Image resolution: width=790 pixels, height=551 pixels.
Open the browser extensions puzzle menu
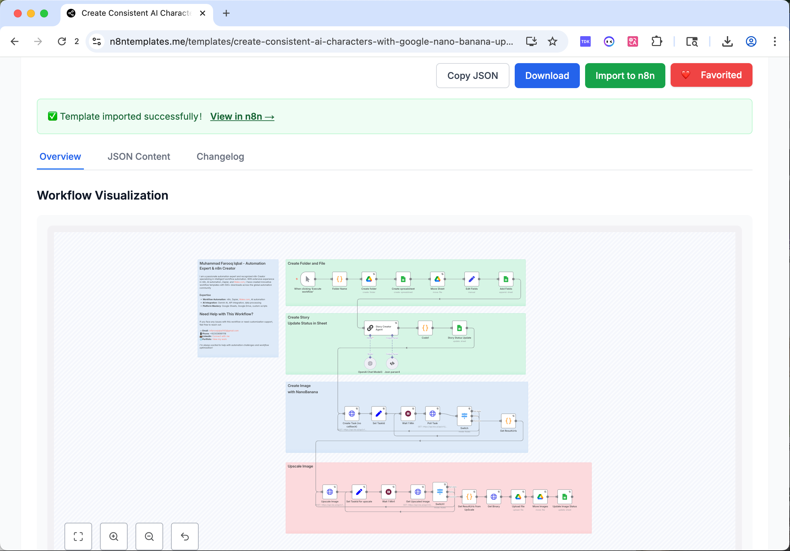(x=656, y=42)
